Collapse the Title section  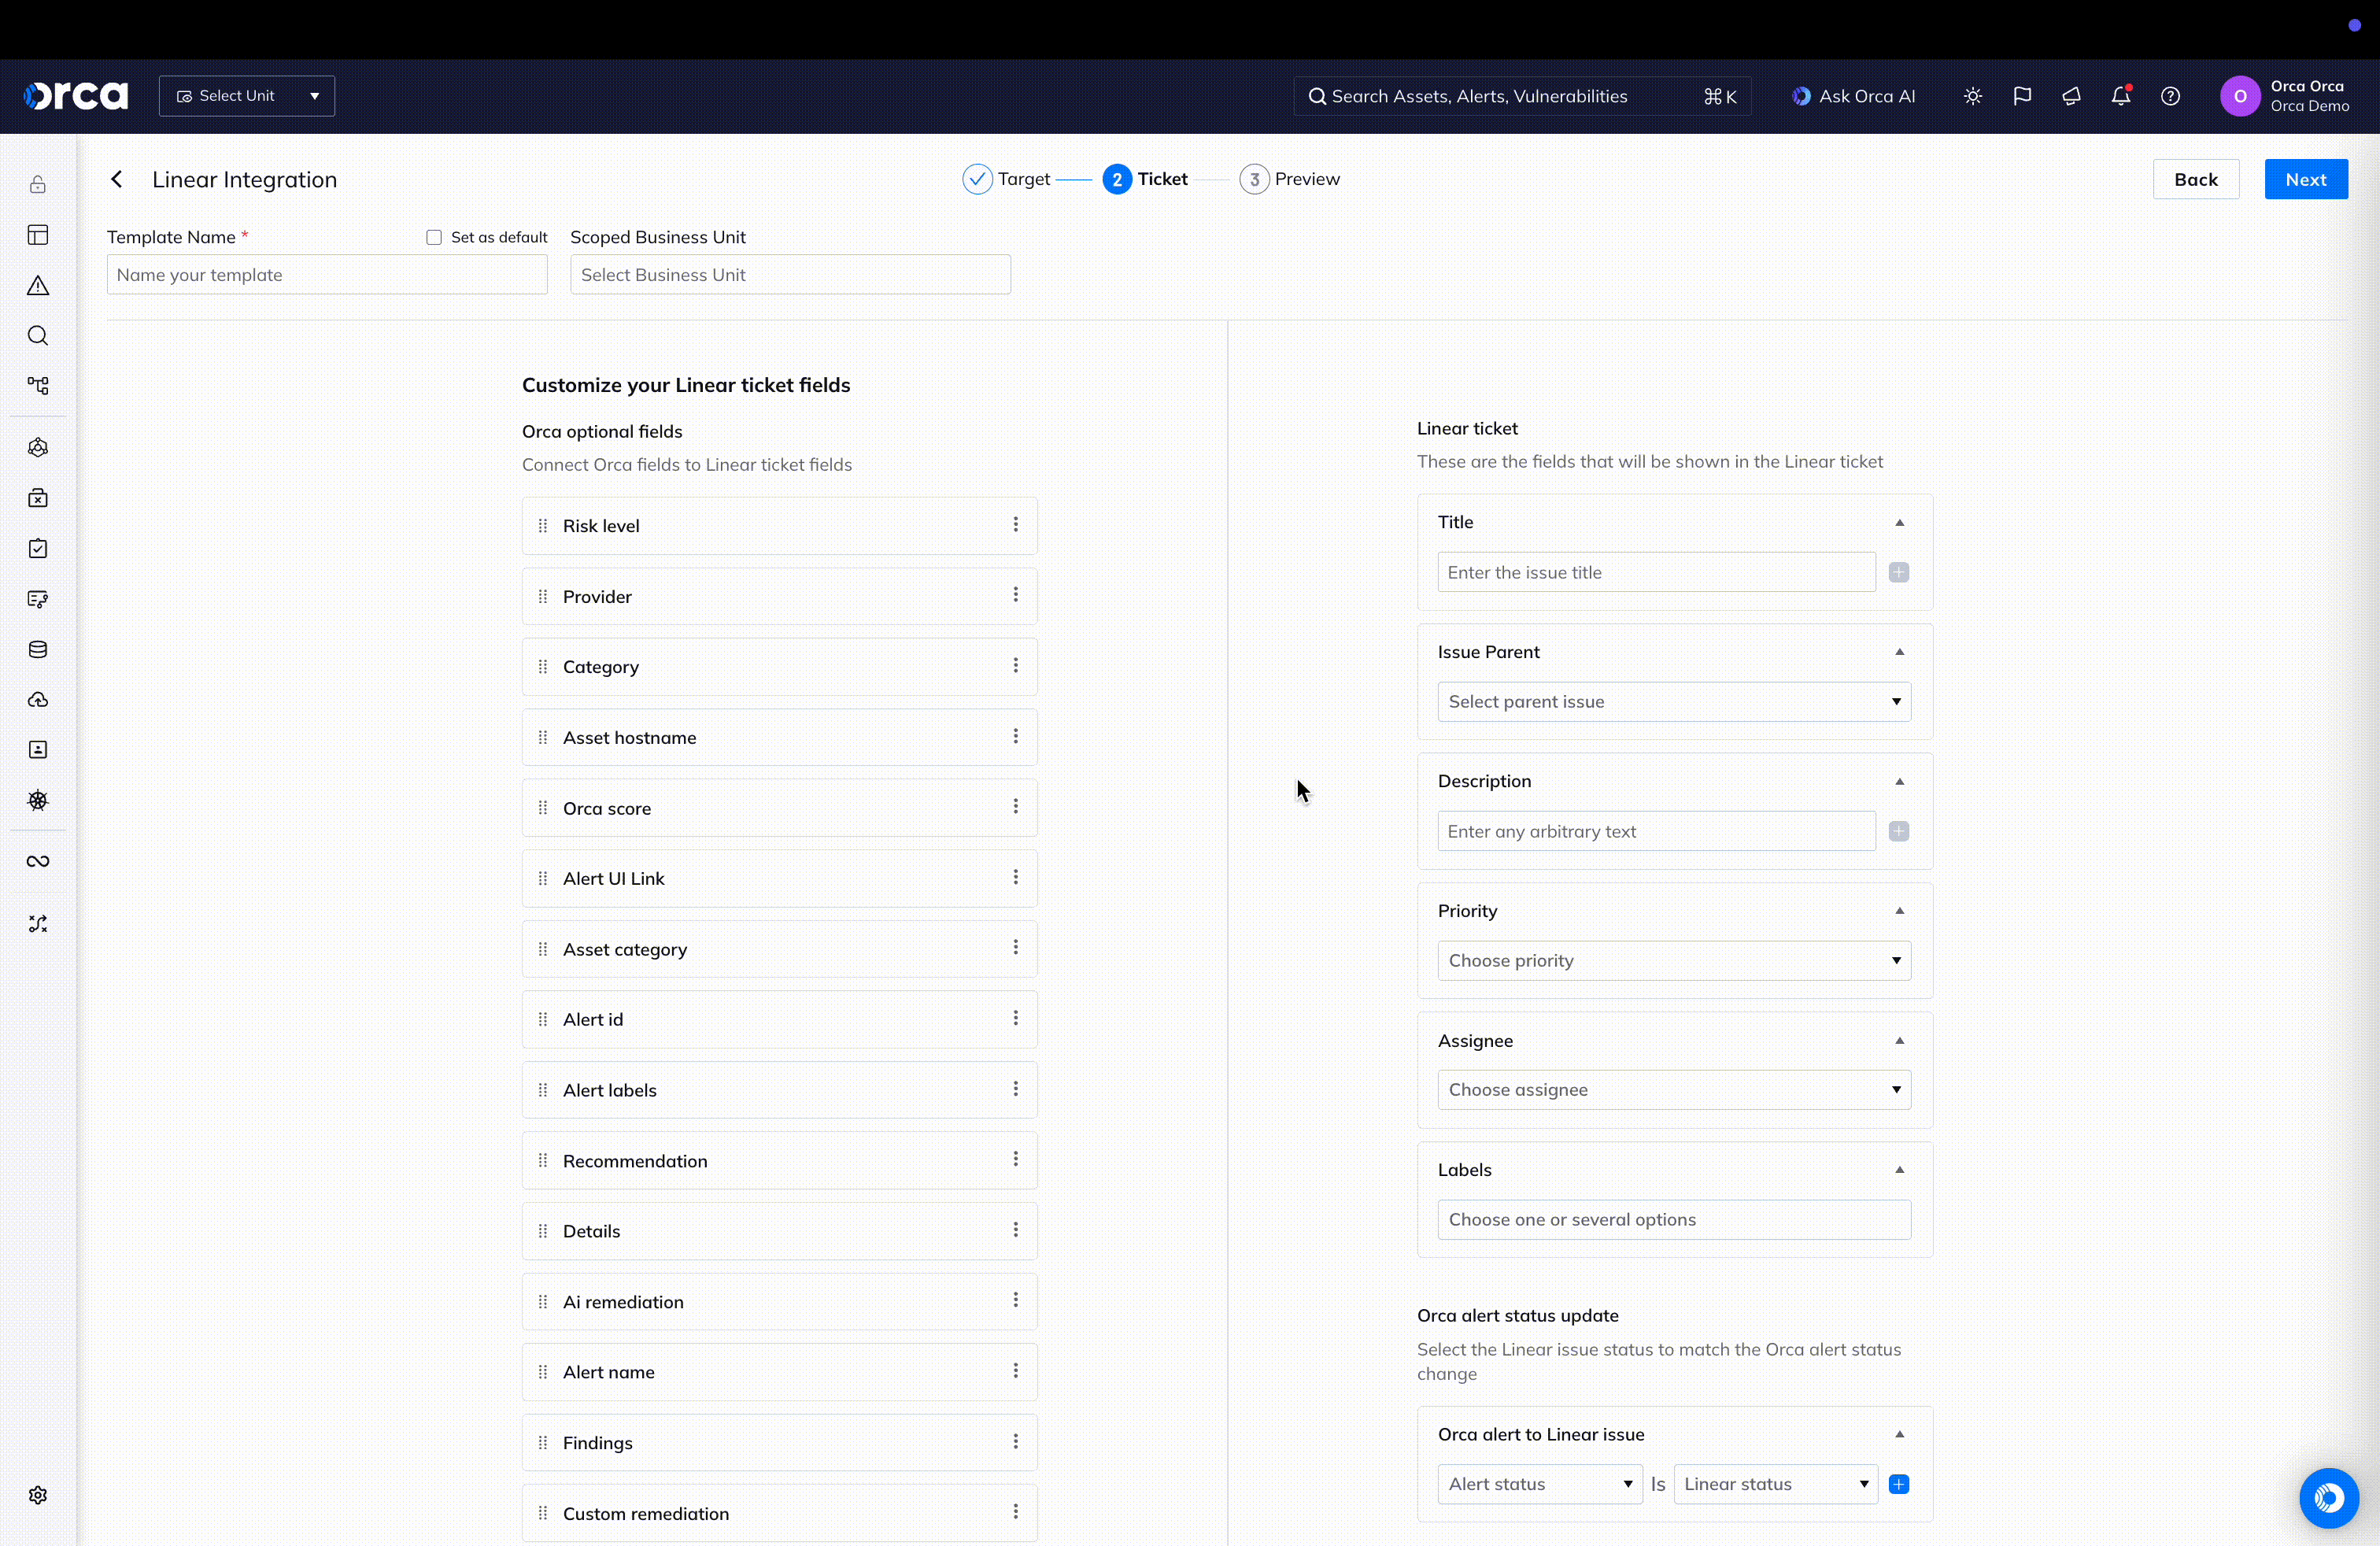(1899, 522)
